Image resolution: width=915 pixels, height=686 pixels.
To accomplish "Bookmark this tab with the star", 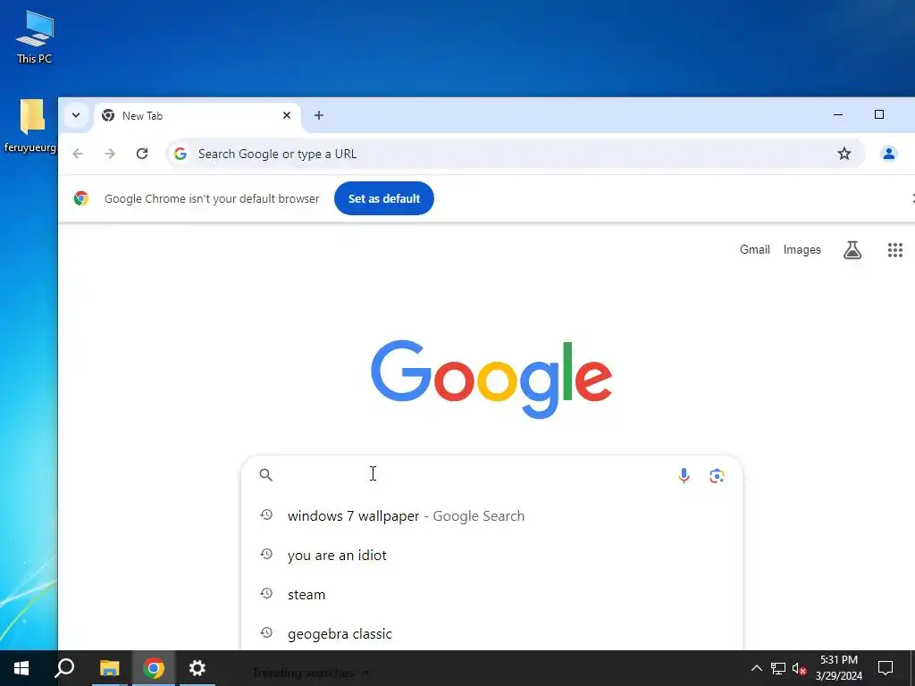I will coord(844,154).
